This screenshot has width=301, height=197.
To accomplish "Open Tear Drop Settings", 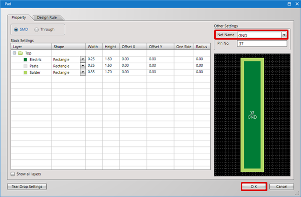I will [27, 186].
